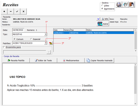Click the question mark lookup button

point(49,52)
